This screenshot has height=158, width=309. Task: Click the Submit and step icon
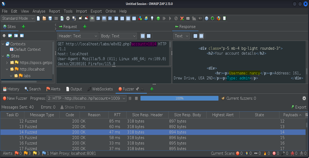[x=164, y=19]
